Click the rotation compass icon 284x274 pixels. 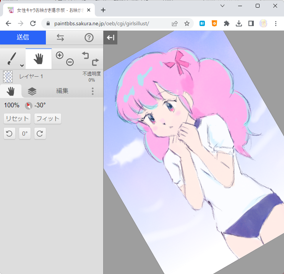28,105
